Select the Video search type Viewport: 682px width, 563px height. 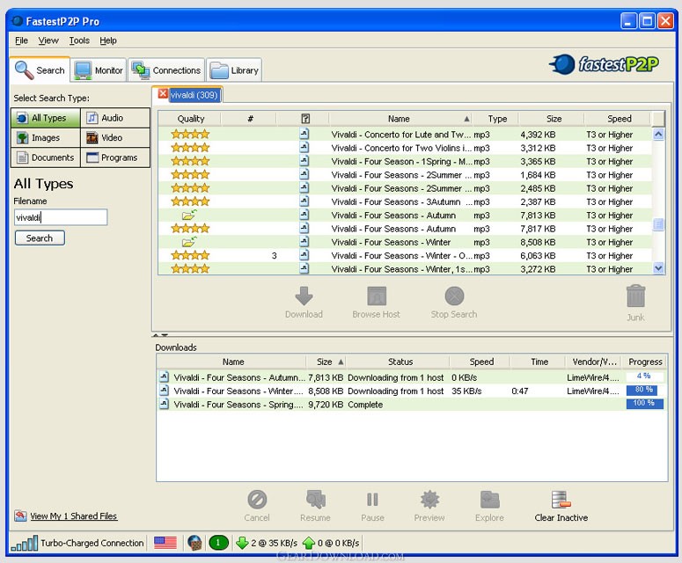[115, 138]
